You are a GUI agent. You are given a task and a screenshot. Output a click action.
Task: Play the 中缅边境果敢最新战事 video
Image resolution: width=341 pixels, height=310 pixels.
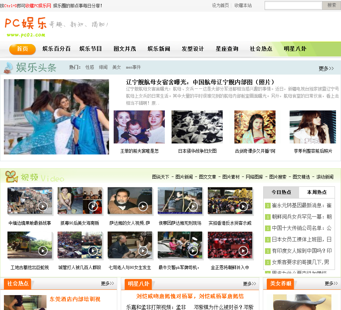[30, 200]
